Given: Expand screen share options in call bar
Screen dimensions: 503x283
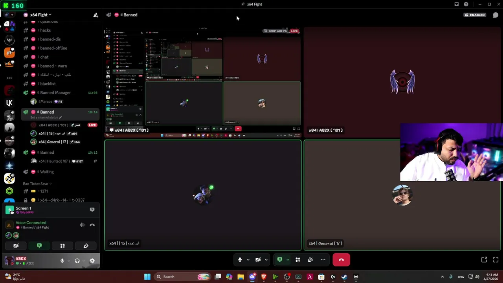Looking at the screenshot, I should pyautogui.click(x=288, y=260).
